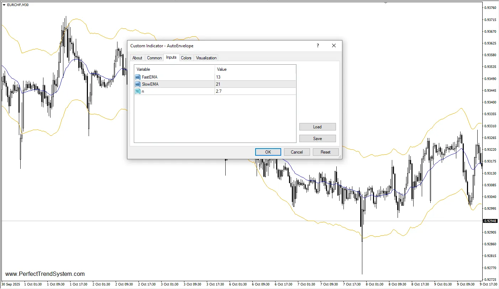This screenshot has width=499, height=289.
Task: Select the FastEMA value 13 field
Action: coord(255,77)
